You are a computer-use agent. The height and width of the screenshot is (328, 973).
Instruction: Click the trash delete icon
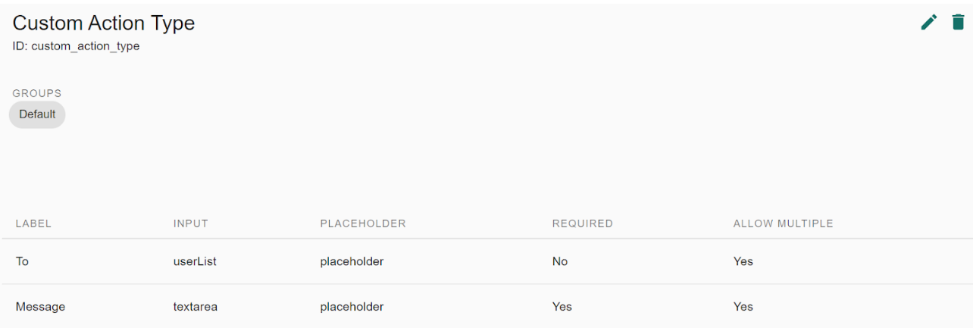958,23
